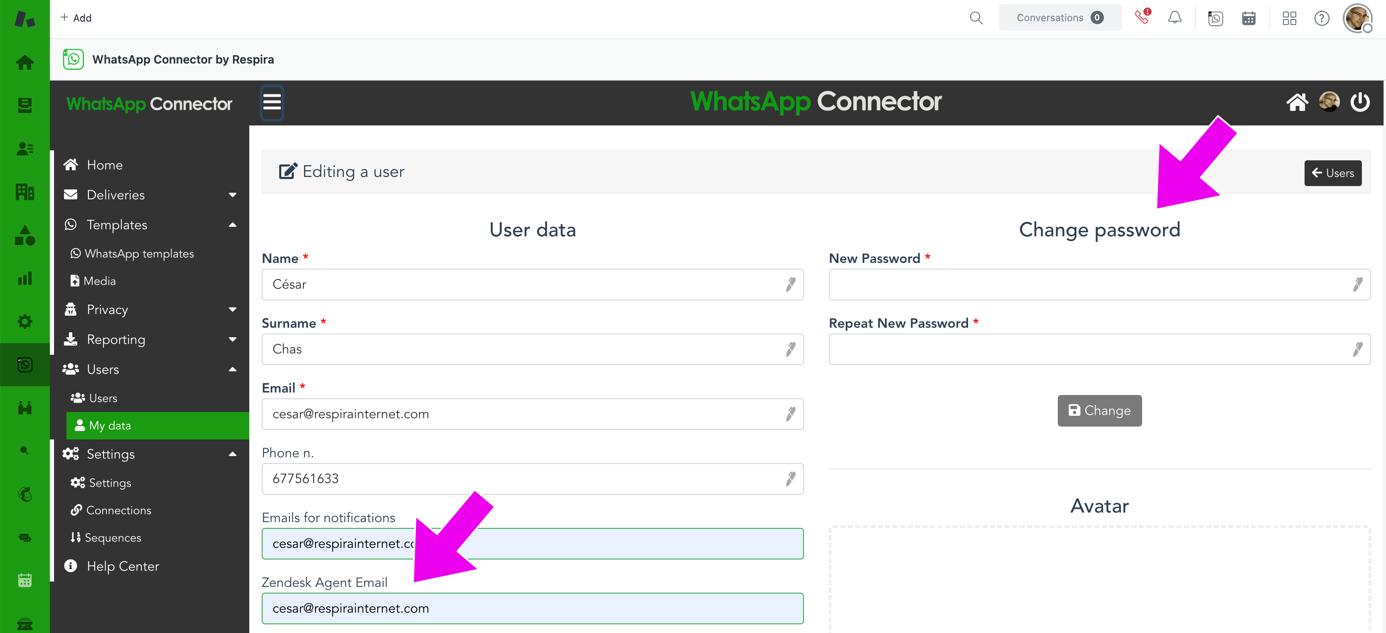Open the Views icon in Zendesk rail
Viewport: 1386px width, 633px height.
click(25, 105)
